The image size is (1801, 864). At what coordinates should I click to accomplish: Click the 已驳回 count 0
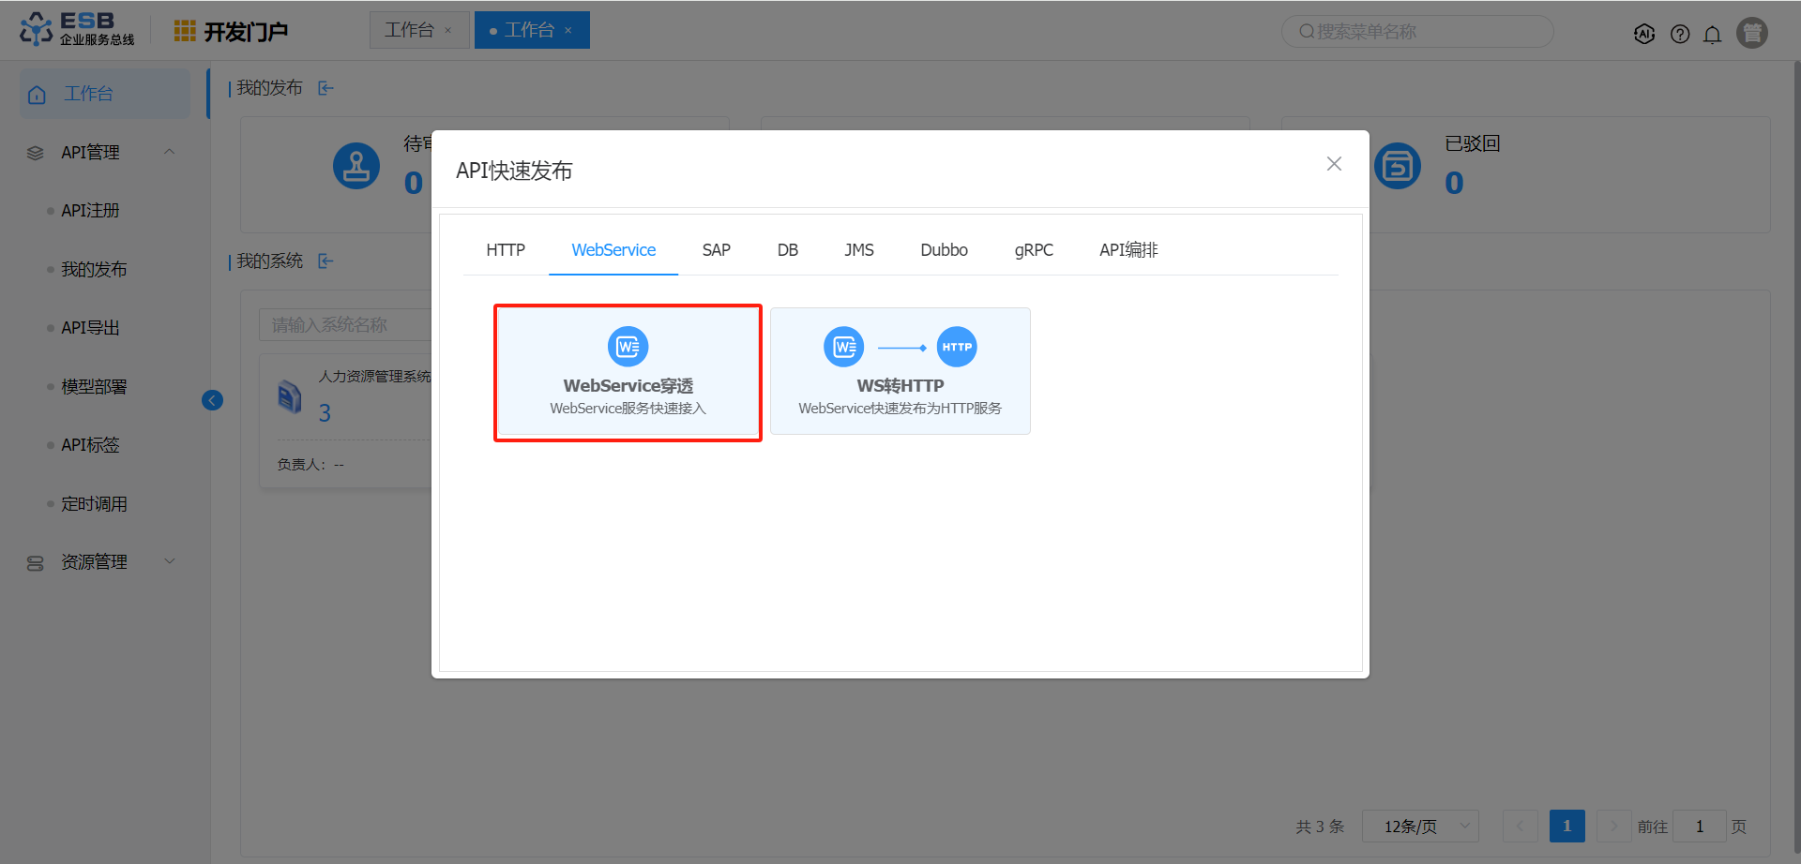(x=1454, y=183)
